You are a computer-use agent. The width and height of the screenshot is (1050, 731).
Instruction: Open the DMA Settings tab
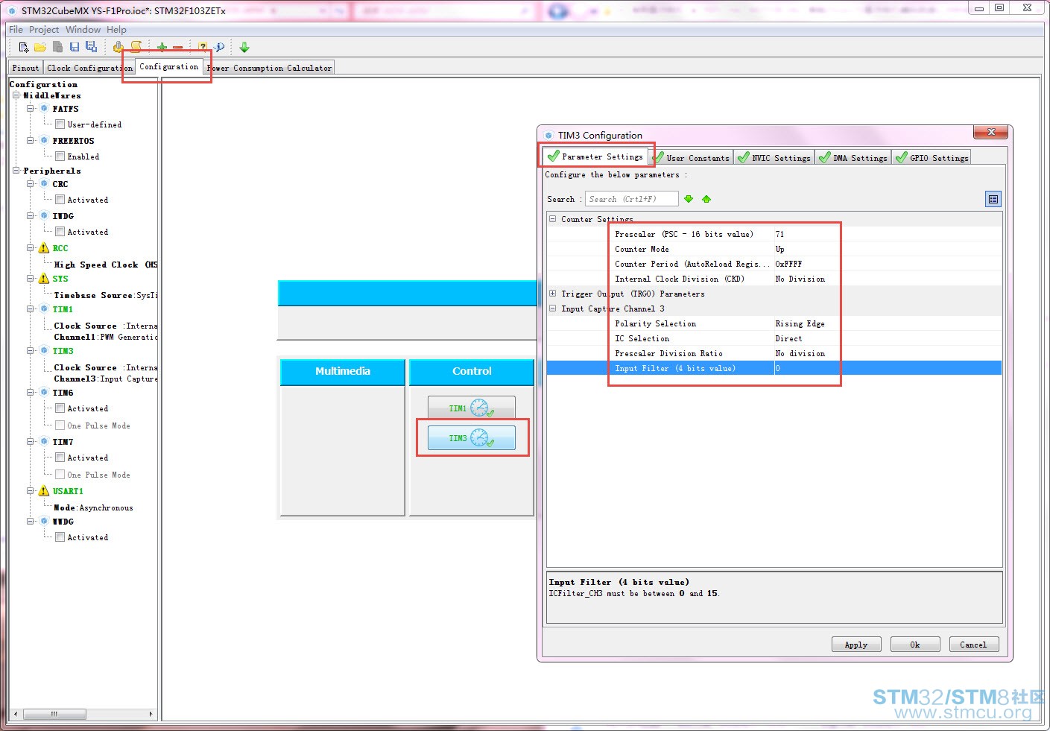click(853, 158)
